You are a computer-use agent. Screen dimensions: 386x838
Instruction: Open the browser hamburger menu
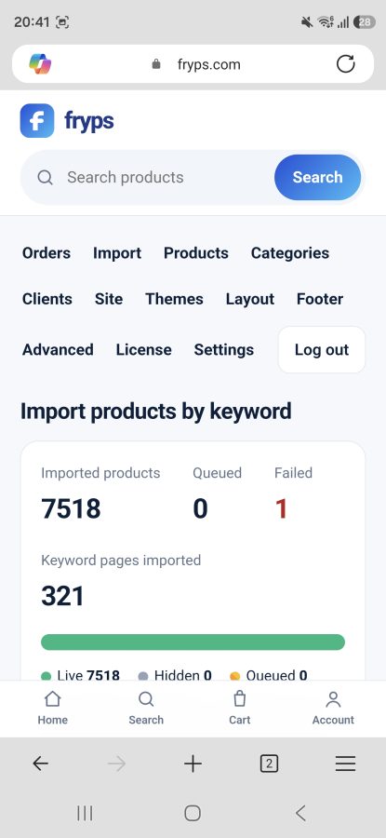345,764
